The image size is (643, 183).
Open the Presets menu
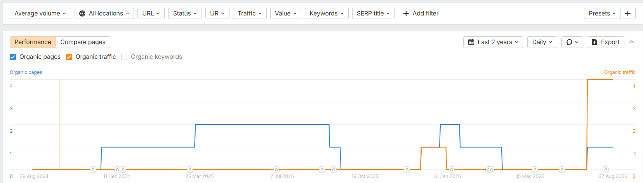coord(602,14)
